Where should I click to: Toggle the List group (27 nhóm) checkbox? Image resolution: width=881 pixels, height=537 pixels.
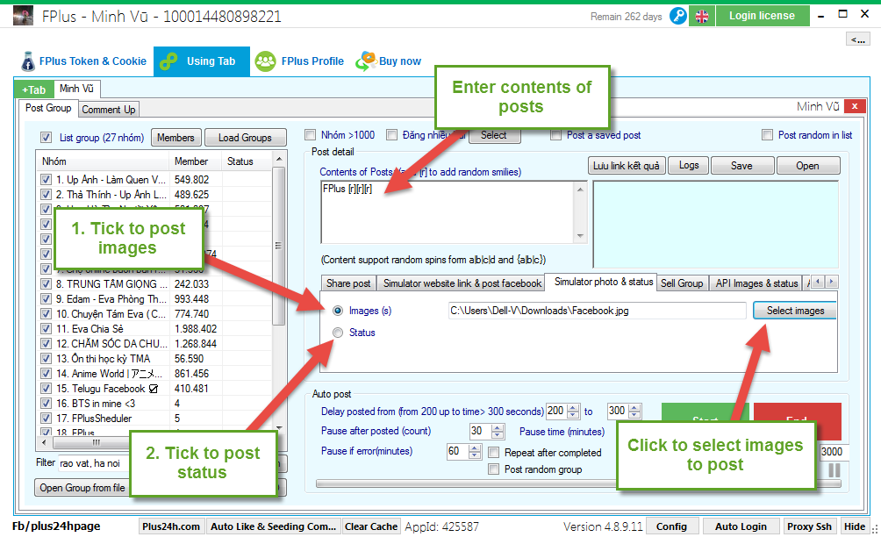coord(47,138)
